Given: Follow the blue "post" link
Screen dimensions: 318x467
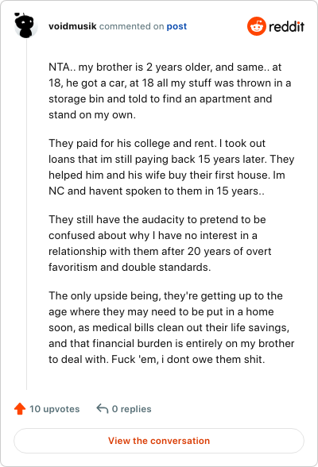Looking at the screenshot, I should click(176, 26).
